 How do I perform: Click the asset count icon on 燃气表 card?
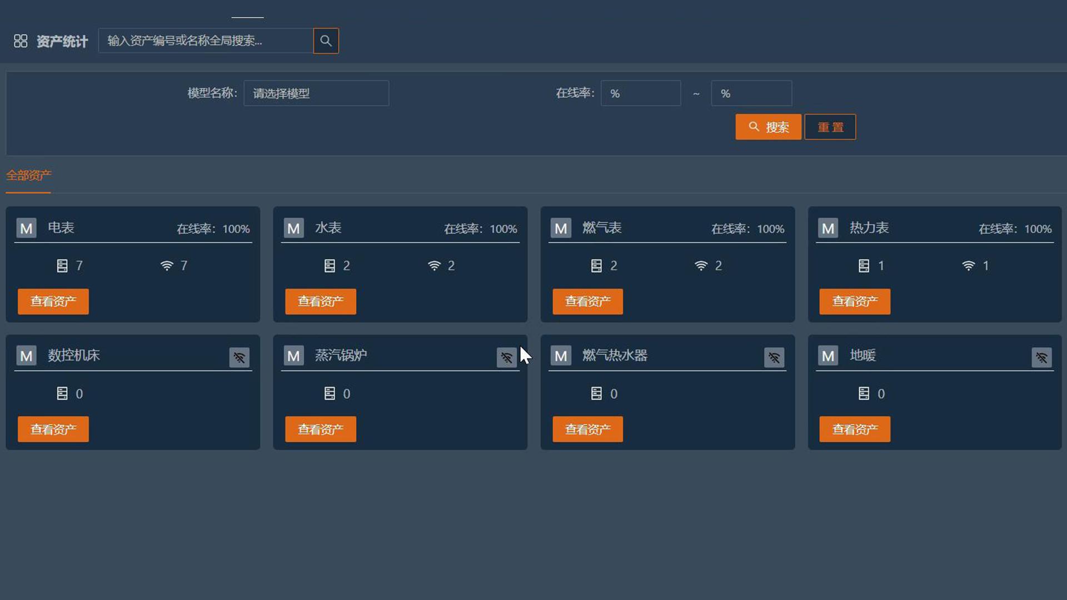[596, 266]
